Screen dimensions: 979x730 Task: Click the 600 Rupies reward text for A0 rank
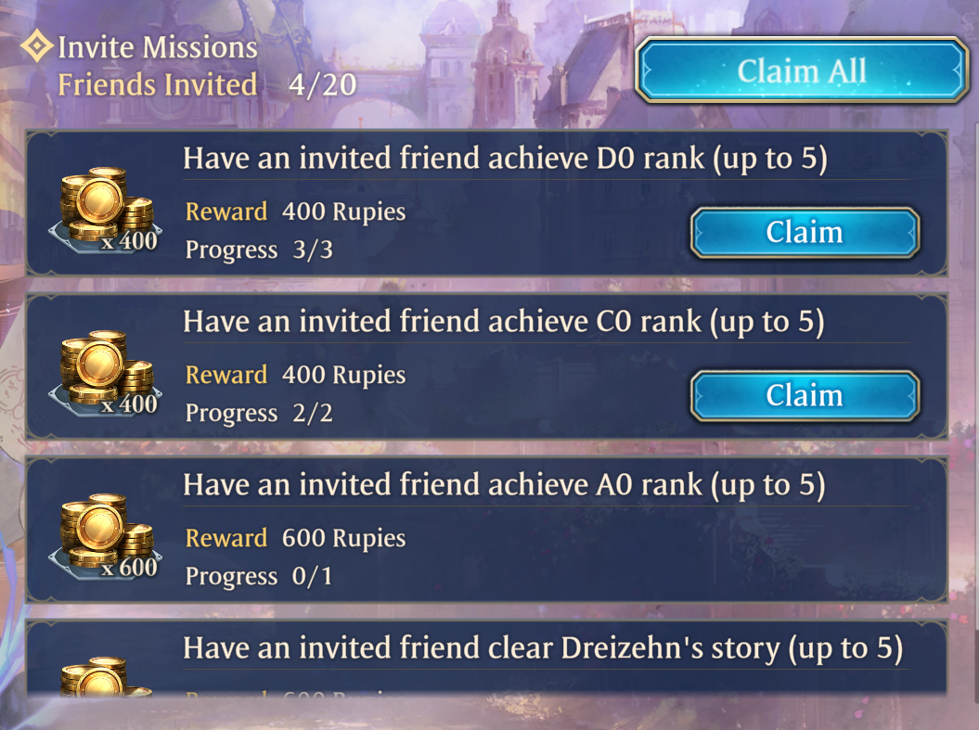click(x=343, y=538)
